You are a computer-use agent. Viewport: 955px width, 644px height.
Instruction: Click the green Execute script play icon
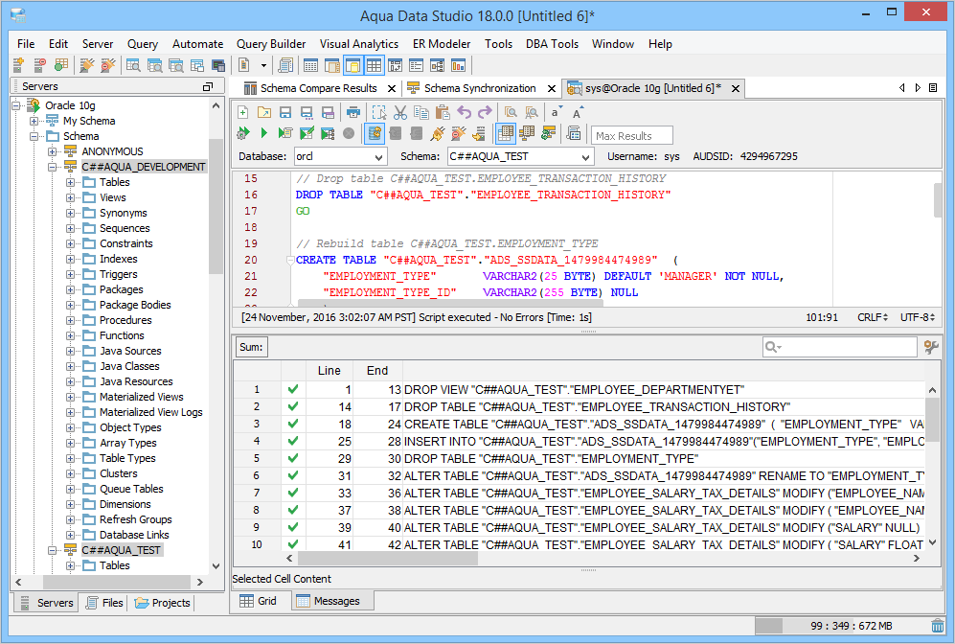[x=263, y=133]
